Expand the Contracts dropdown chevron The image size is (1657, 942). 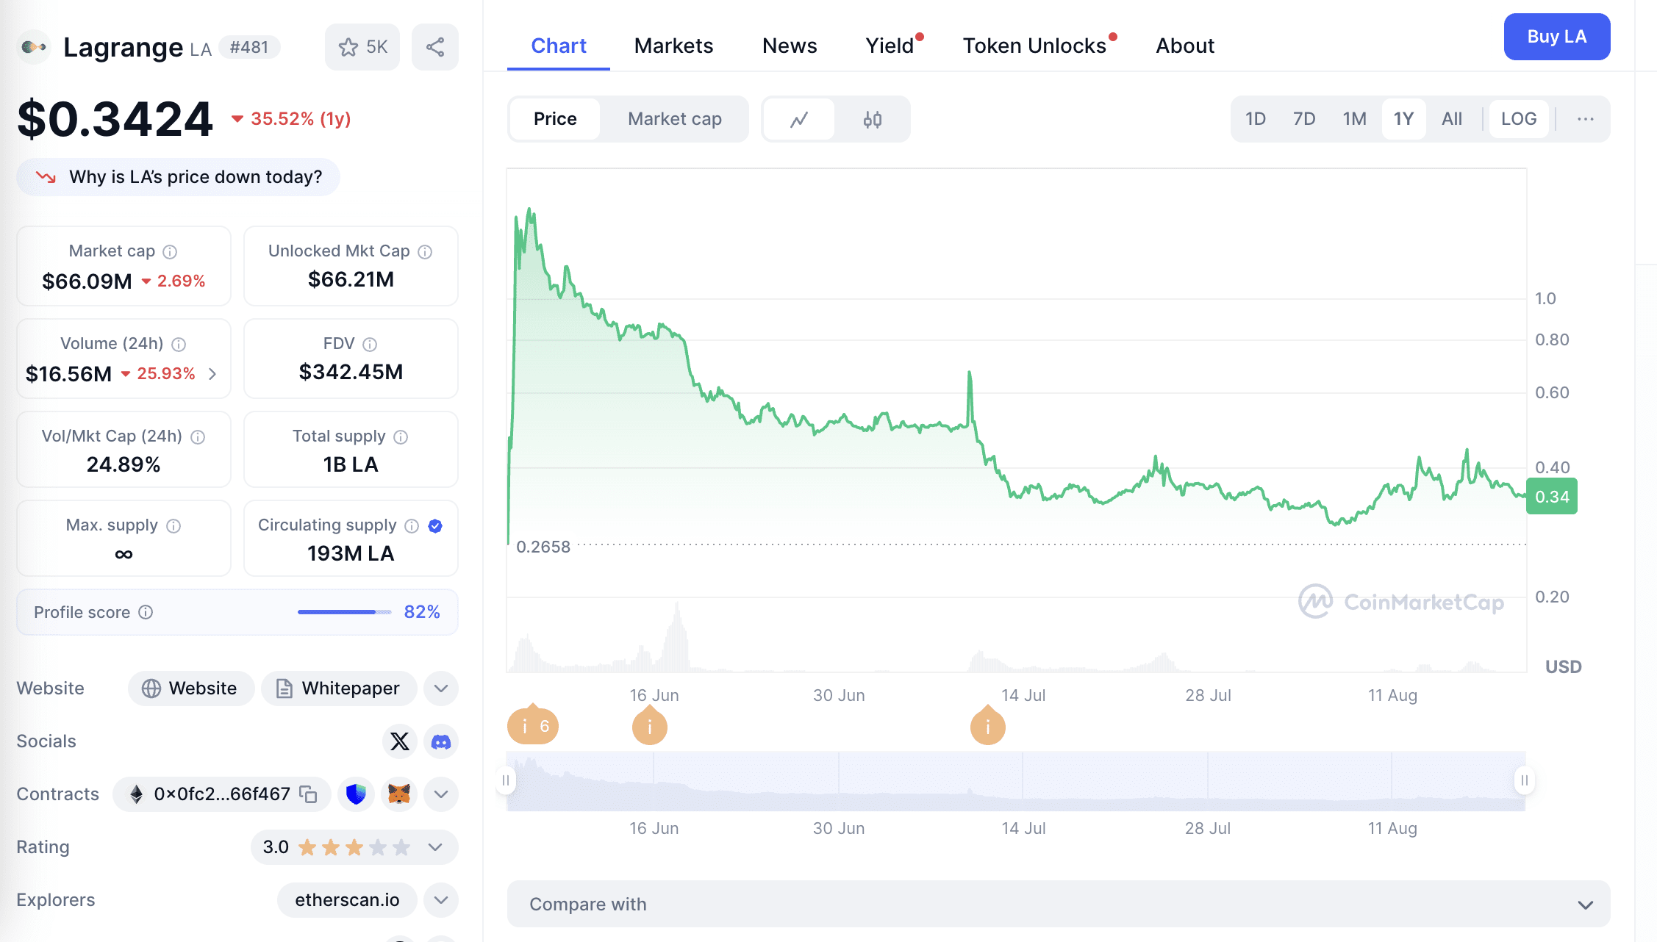point(441,794)
